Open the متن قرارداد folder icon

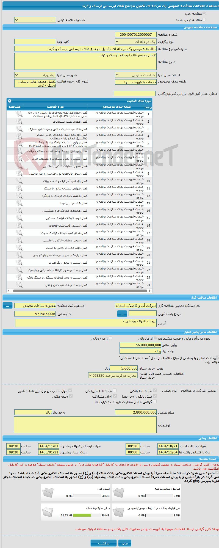coord(118,513)
